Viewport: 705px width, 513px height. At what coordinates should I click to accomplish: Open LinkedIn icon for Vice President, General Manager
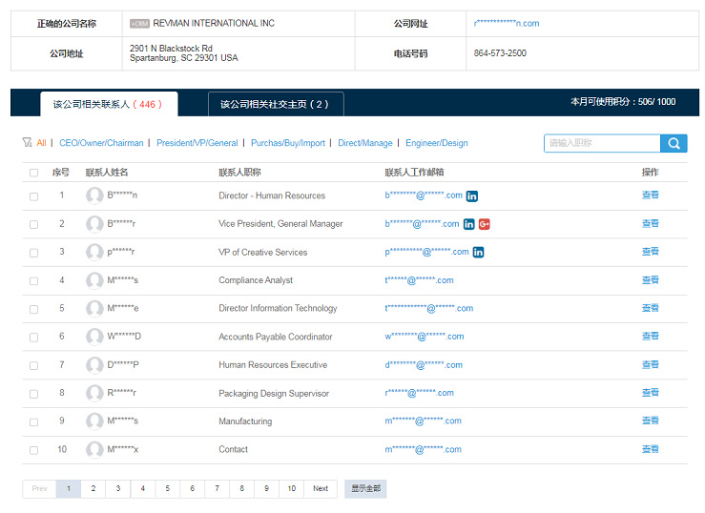coord(469,224)
